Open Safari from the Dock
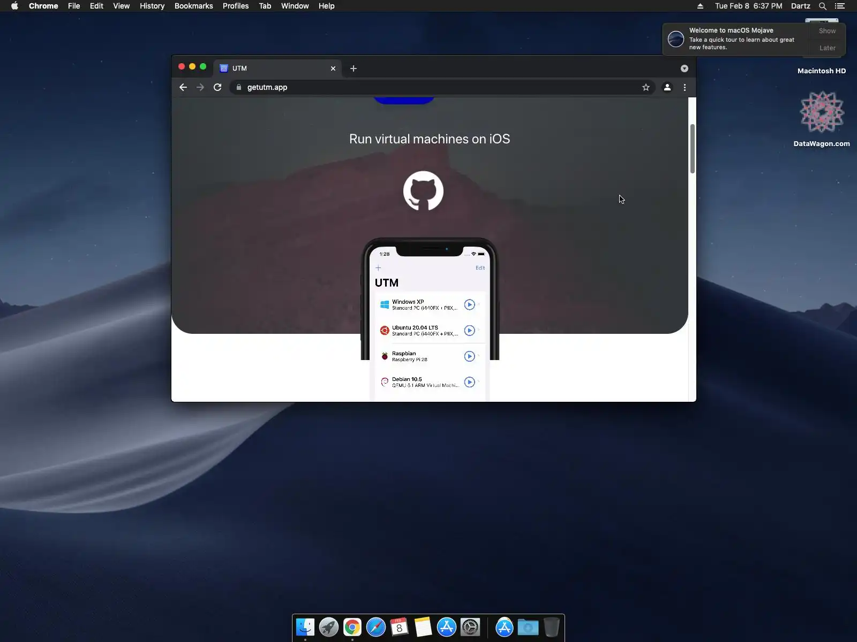The width and height of the screenshot is (857, 642). tap(376, 627)
